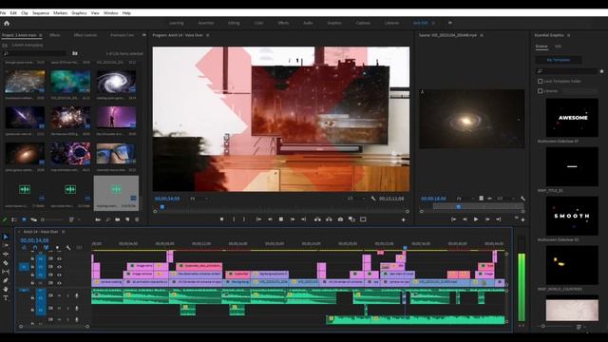Open the Source monitor button editor plus
This screenshot has width=608, height=342.
click(x=522, y=219)
